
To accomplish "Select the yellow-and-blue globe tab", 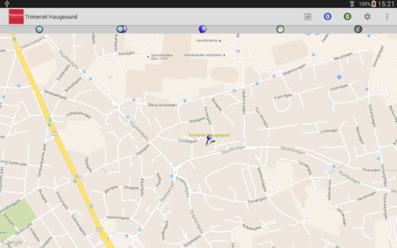I will click(x=280, y=29).
